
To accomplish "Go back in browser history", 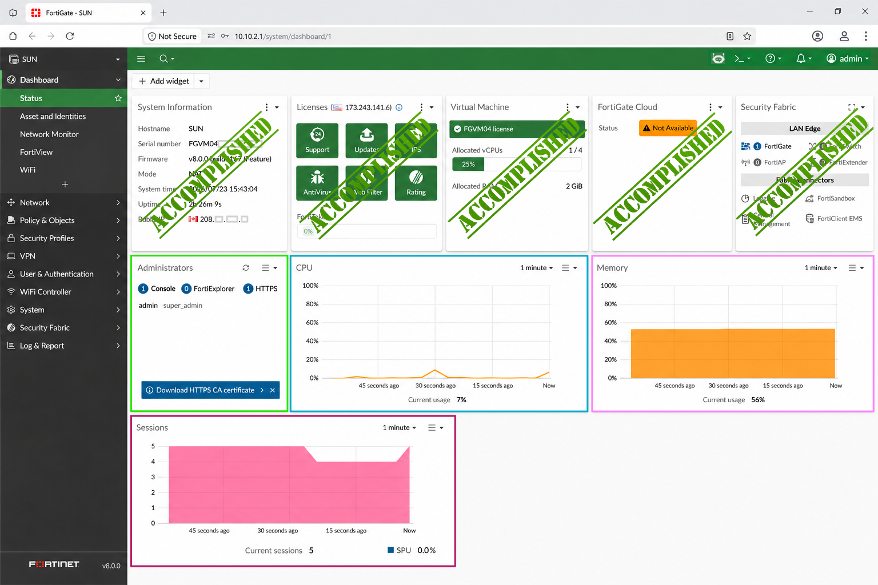I will coord(32,36).
